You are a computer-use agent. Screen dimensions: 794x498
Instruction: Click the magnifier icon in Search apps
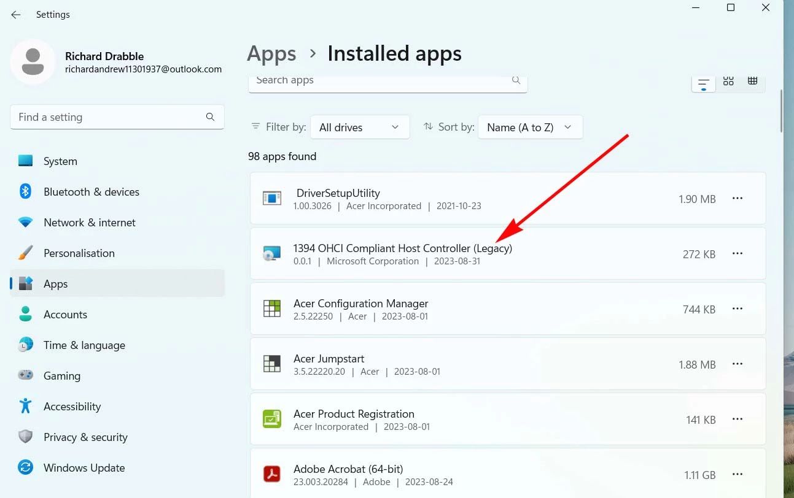click(x=516, y=80)
